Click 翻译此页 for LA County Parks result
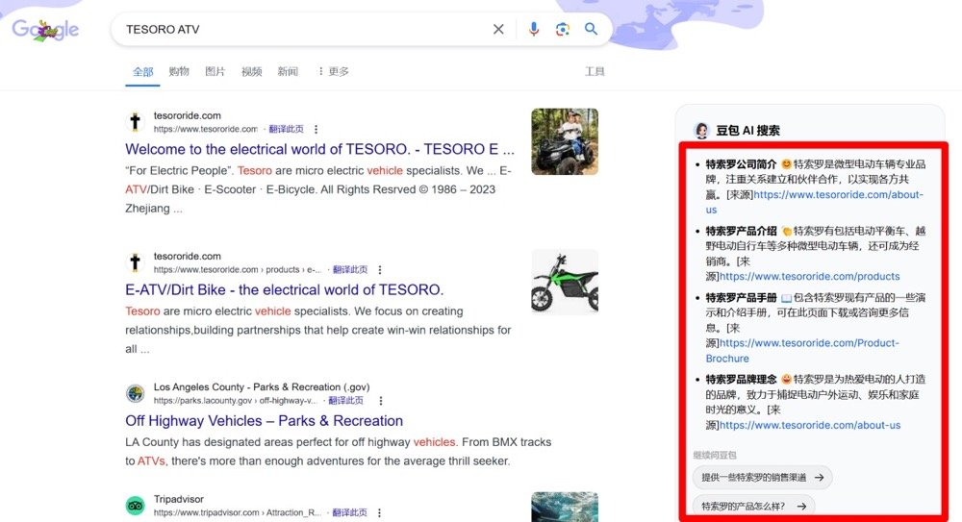The image size is (962, 522). coord(345,400)
